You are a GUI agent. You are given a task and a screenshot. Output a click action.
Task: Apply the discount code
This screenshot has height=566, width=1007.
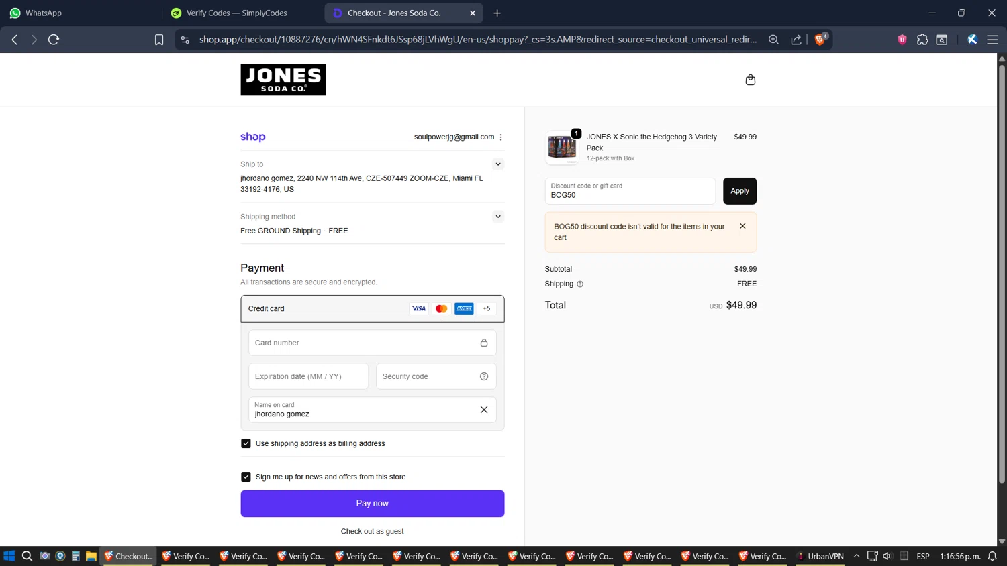(740, 191)
